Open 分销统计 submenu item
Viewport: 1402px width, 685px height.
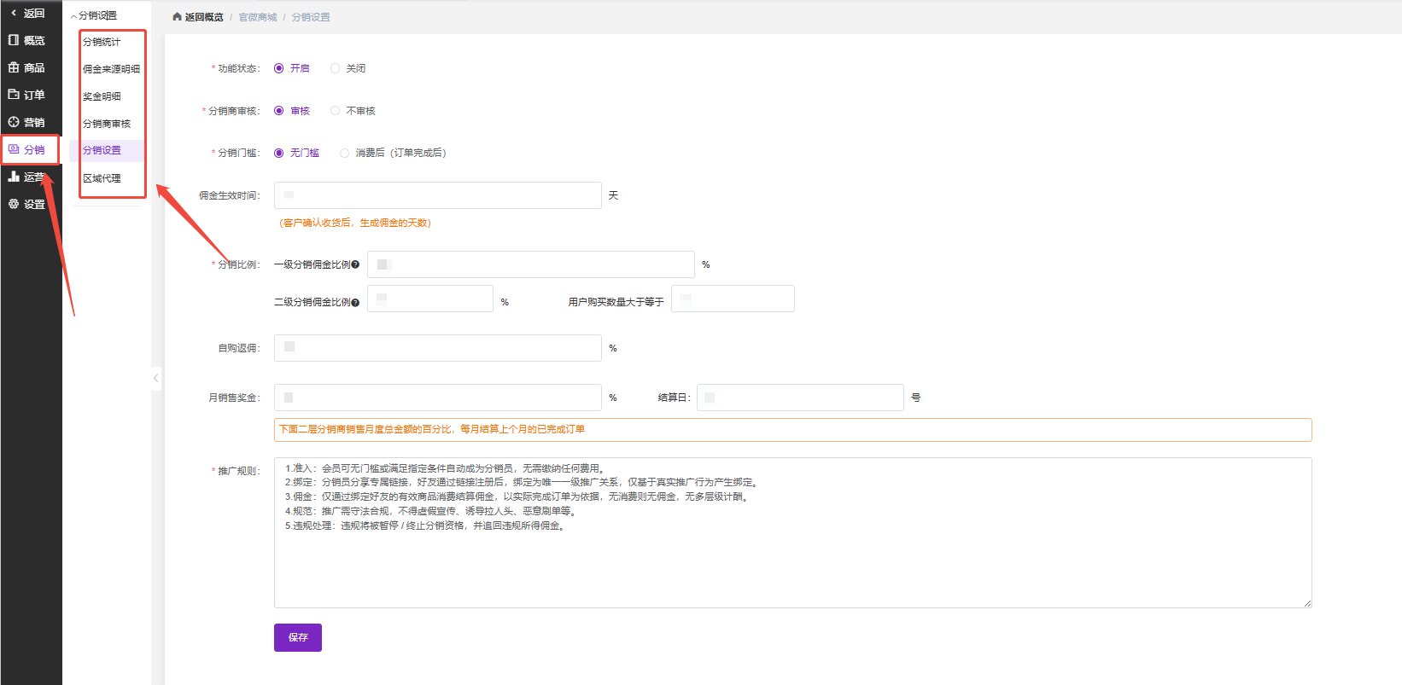point(102,42)
